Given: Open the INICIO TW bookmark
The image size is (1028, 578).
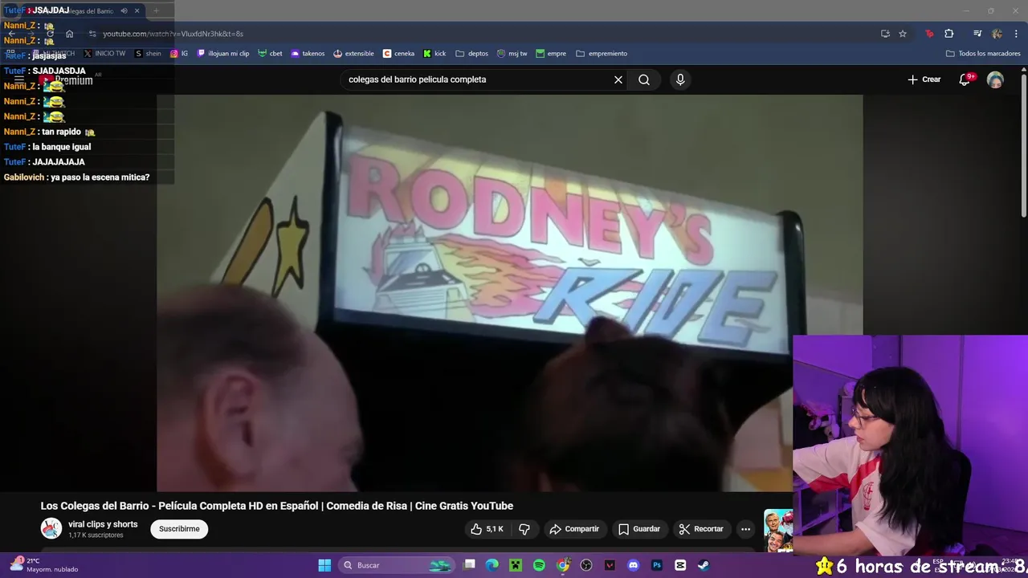Looking at the screenshot, I should [x=104, y=54].
